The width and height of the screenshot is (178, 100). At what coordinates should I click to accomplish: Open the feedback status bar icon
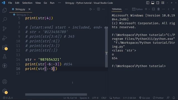[x=168, y=98]
